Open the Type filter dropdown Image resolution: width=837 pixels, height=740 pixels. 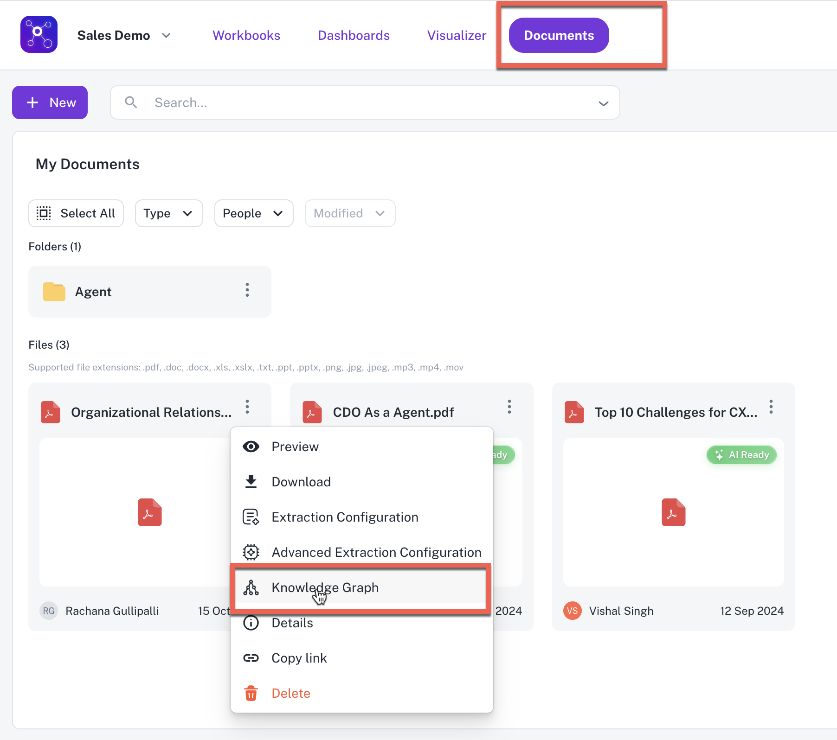[169, 213]
